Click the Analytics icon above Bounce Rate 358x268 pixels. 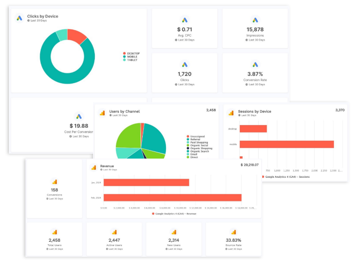tap(233, 232)
